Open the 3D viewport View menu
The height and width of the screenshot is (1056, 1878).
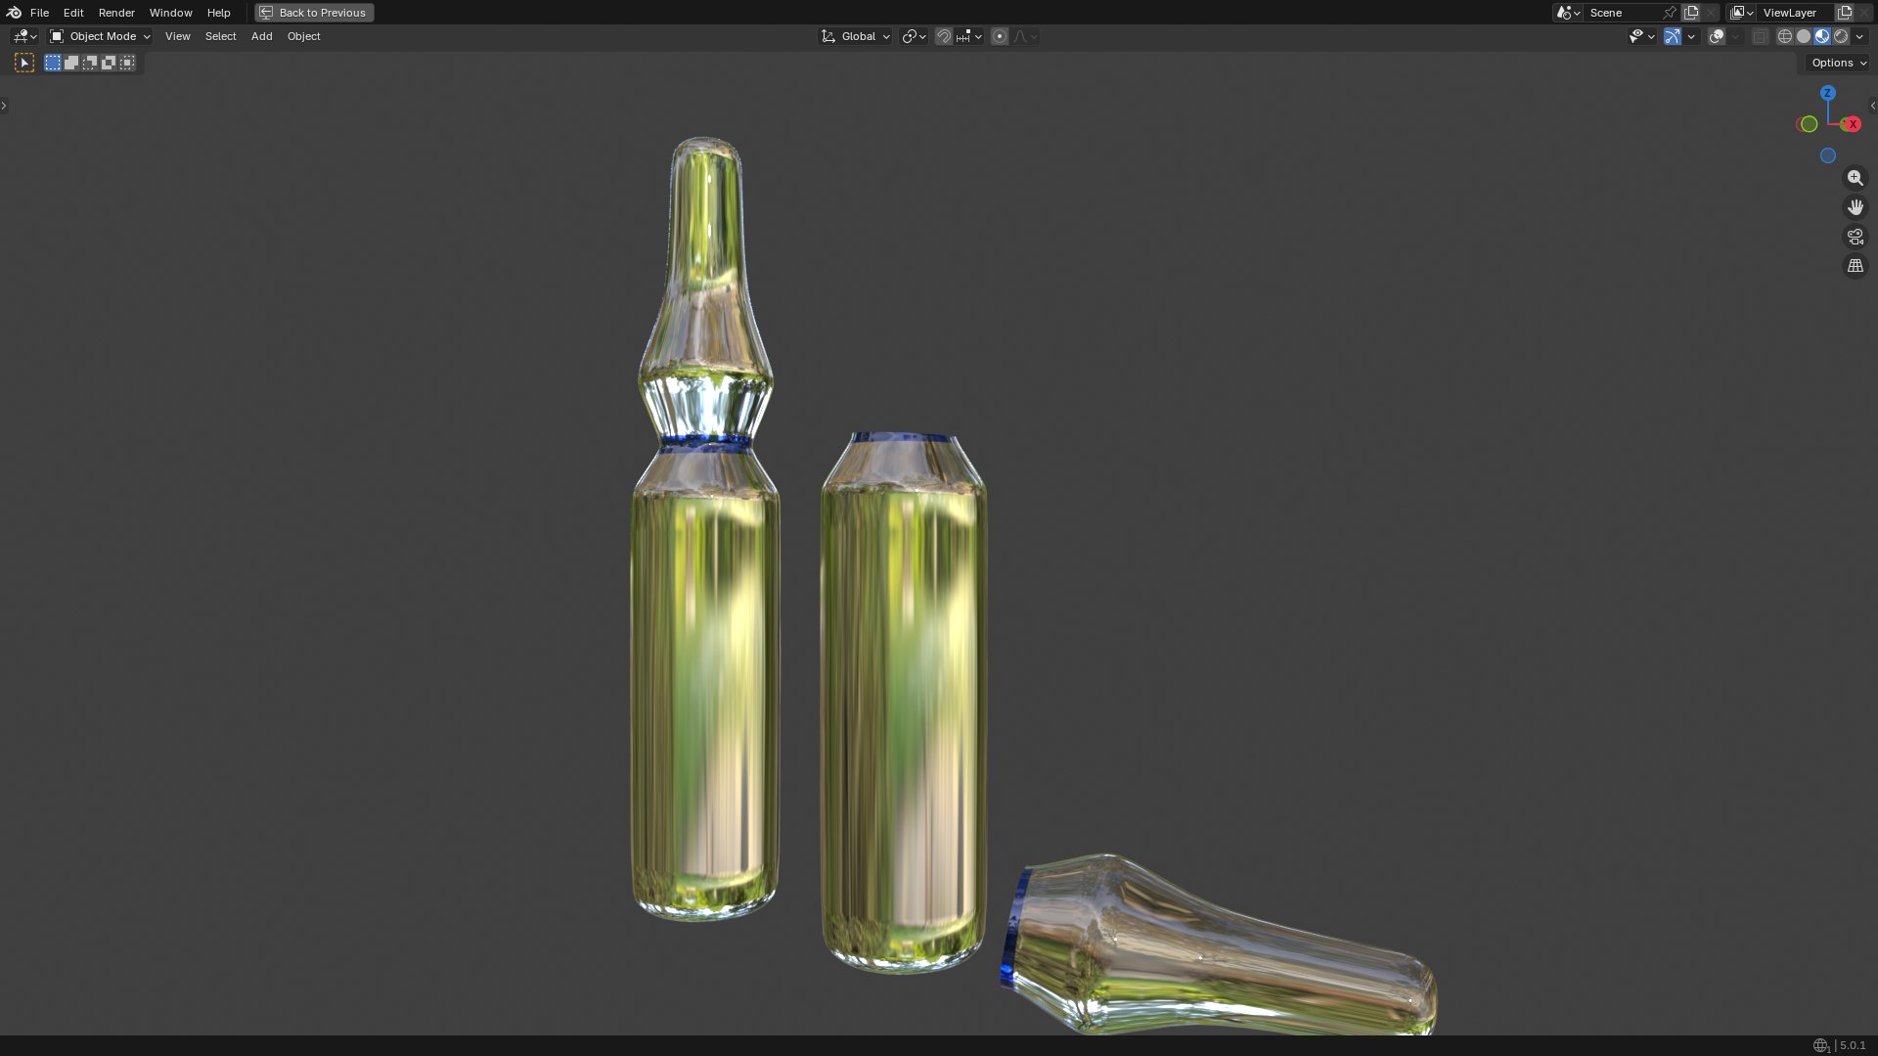tap(177, 36)
